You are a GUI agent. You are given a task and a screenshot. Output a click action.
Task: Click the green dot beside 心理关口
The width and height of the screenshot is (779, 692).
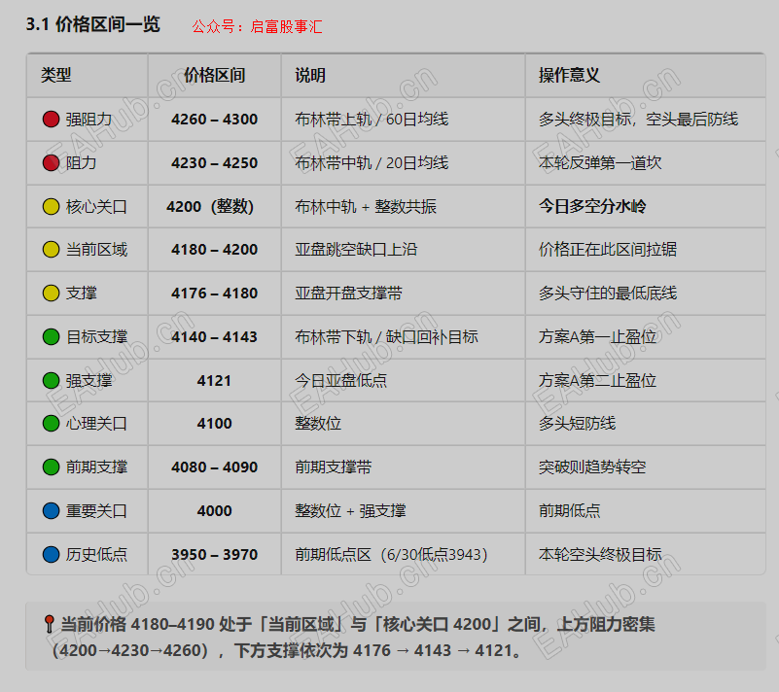pos(51,424)
